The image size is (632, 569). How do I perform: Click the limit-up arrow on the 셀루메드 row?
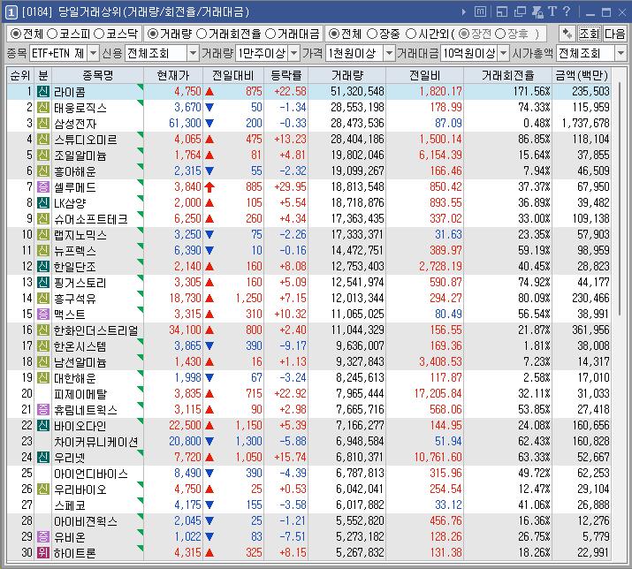[209, 187]
